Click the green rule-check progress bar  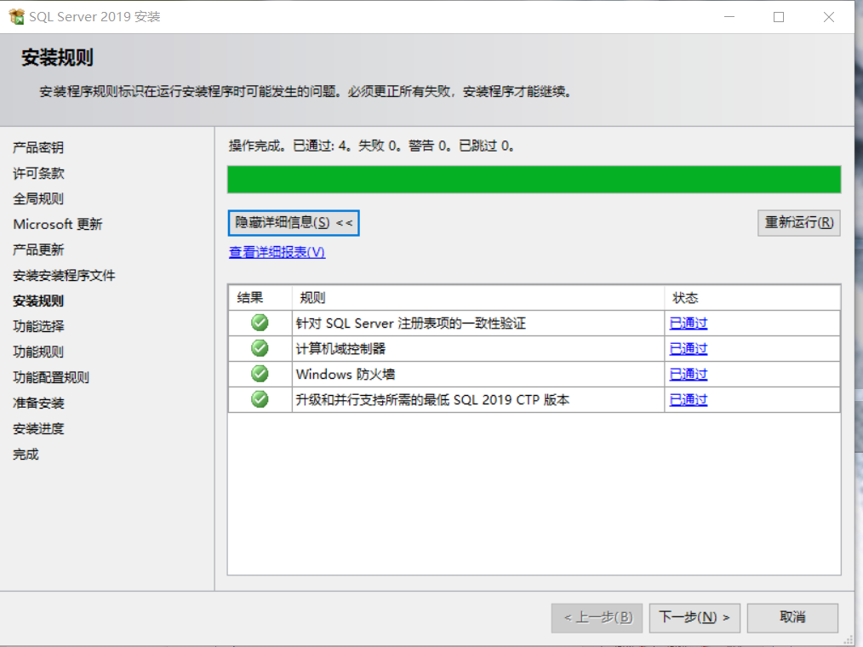[x=534, y=180]
